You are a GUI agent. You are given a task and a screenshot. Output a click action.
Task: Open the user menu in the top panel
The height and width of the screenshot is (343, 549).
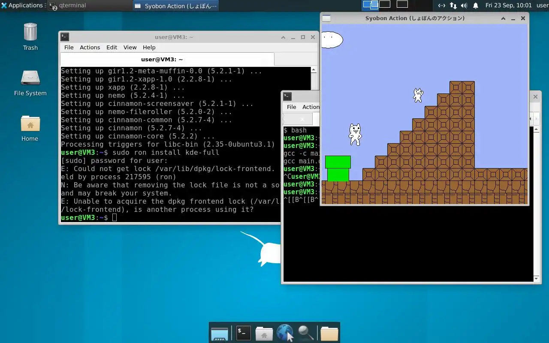coord(542,6)
